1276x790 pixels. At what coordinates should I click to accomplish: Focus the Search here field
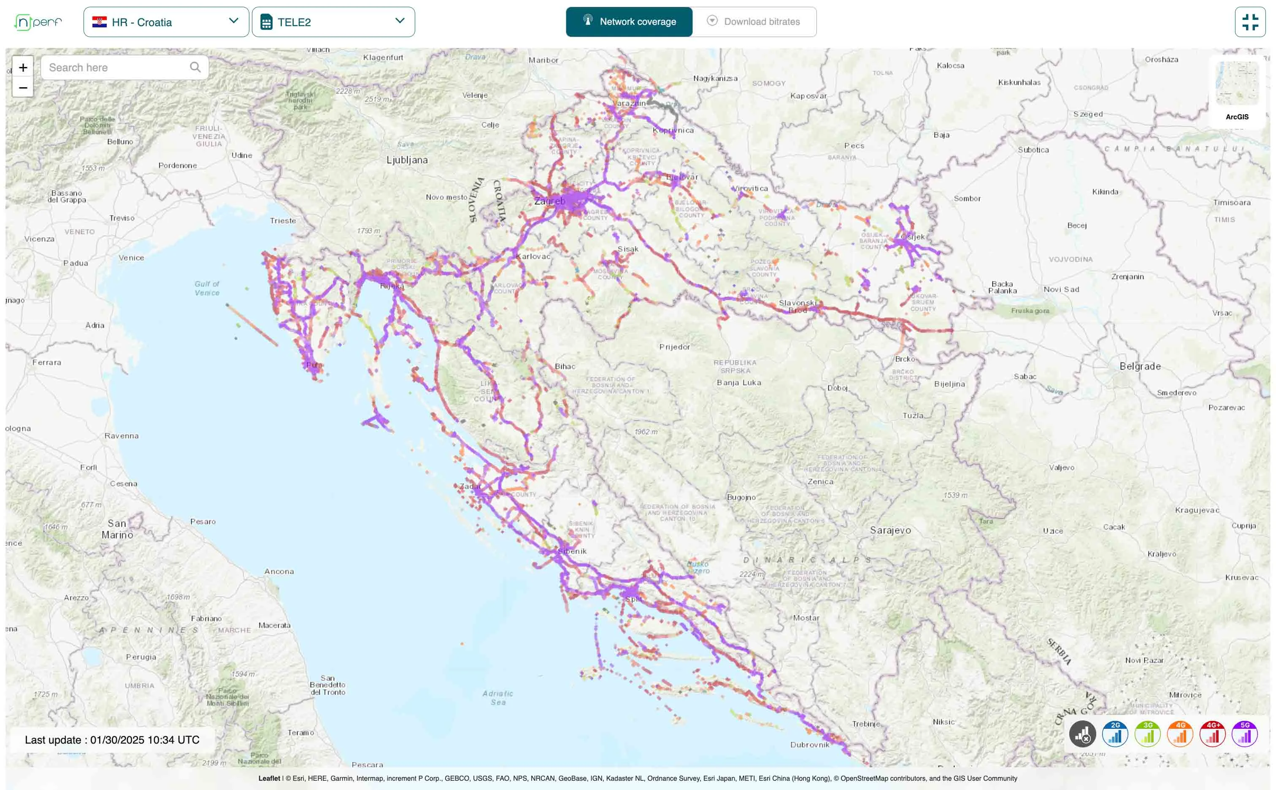point(124,67)
